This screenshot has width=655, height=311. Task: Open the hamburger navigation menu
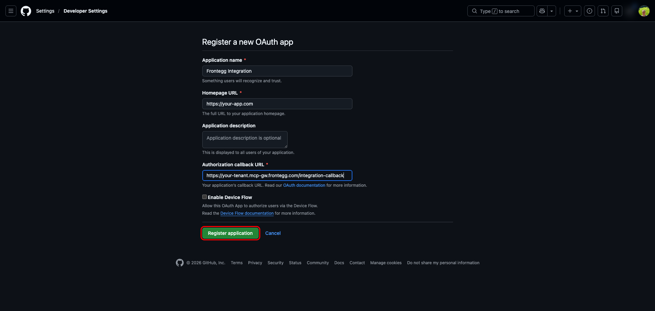(11, 11)
